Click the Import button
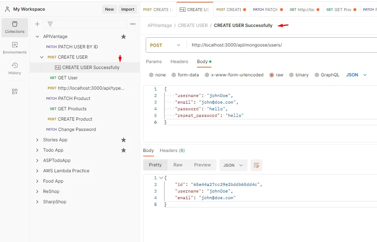 click(x=128, y=9)
